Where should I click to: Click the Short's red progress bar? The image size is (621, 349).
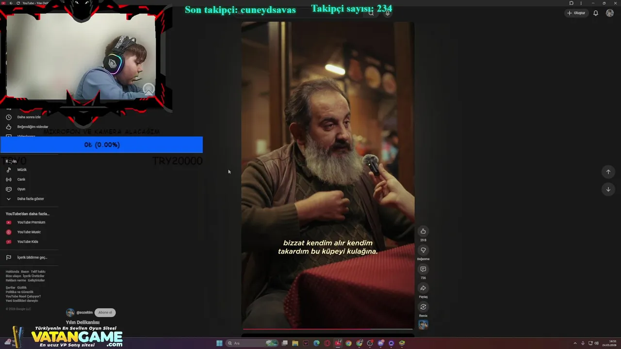pos(328,329)
